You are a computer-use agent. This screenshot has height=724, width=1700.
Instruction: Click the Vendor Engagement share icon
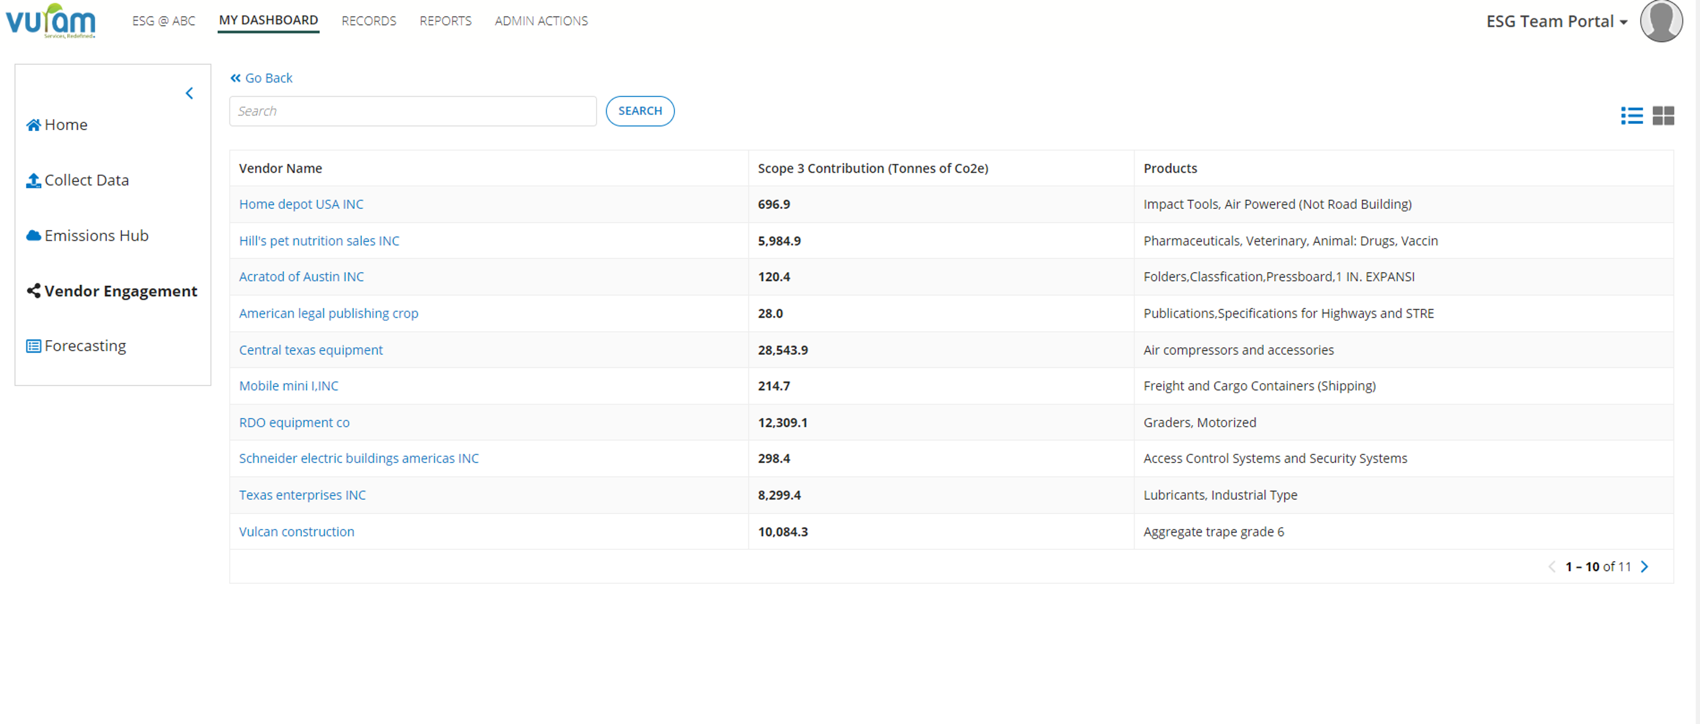34,291
